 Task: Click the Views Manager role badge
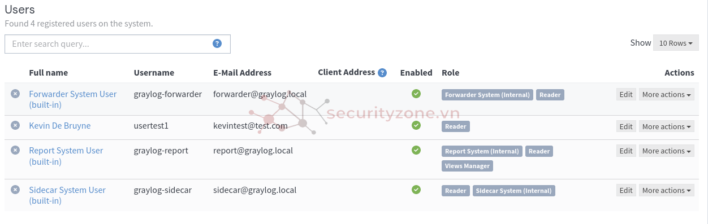coord(467,166)
